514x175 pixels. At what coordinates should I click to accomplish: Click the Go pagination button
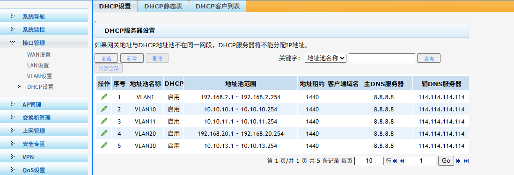coord(446,161)
